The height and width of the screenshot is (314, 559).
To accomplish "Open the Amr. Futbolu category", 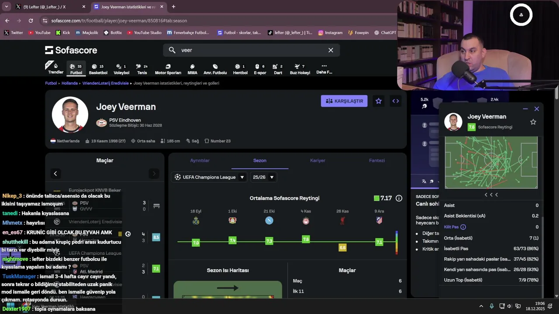I will (x=215, y=69).
